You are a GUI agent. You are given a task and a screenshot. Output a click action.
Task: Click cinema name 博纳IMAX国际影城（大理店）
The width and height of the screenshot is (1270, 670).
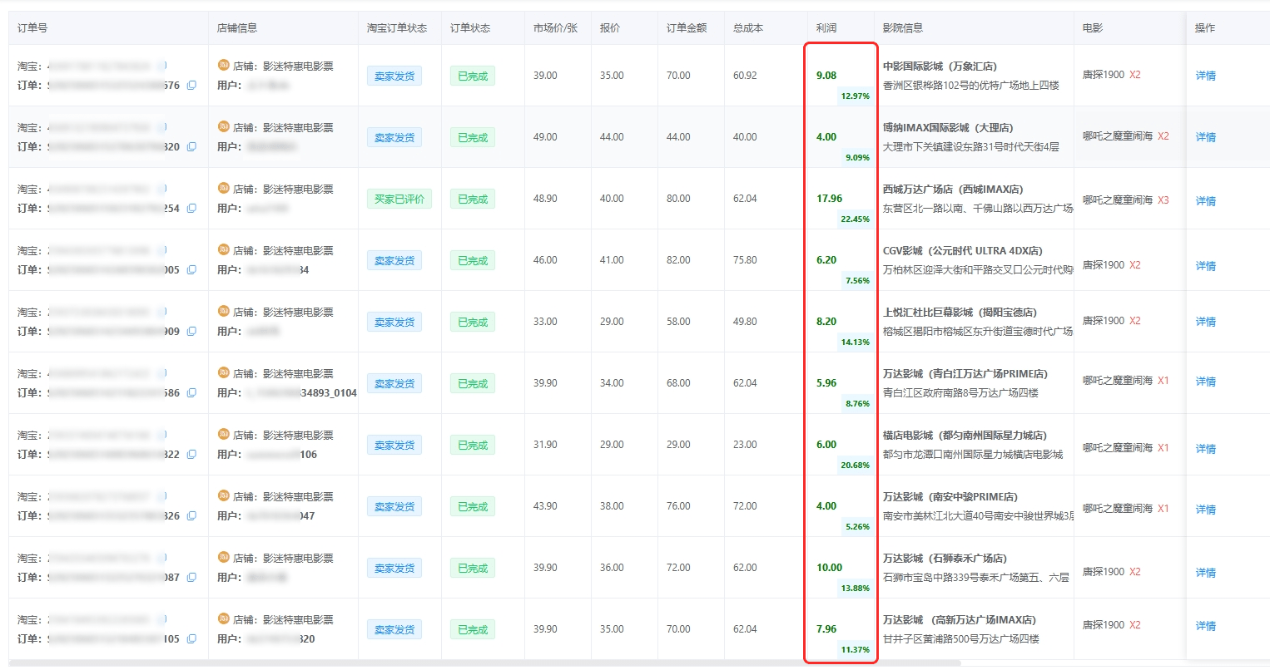[948, 128]
